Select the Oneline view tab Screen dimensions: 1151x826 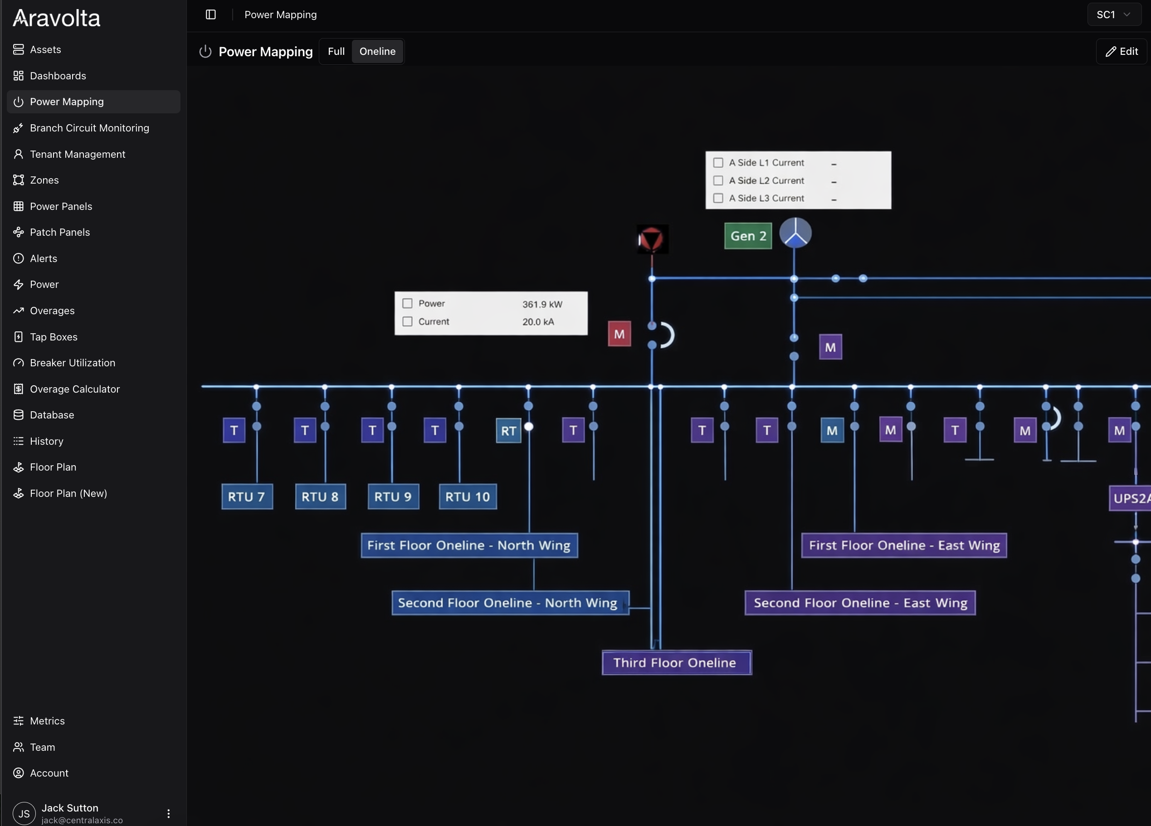377,51
